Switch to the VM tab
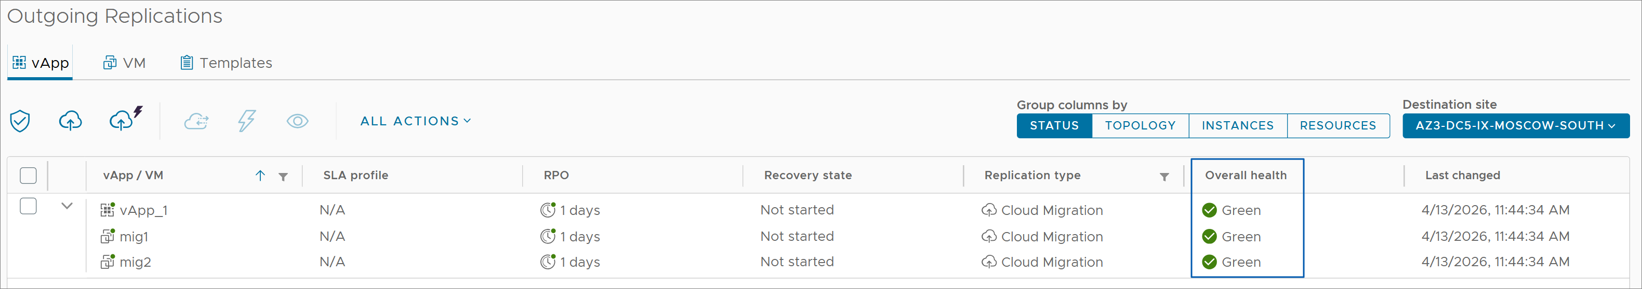 click(125, 63)
